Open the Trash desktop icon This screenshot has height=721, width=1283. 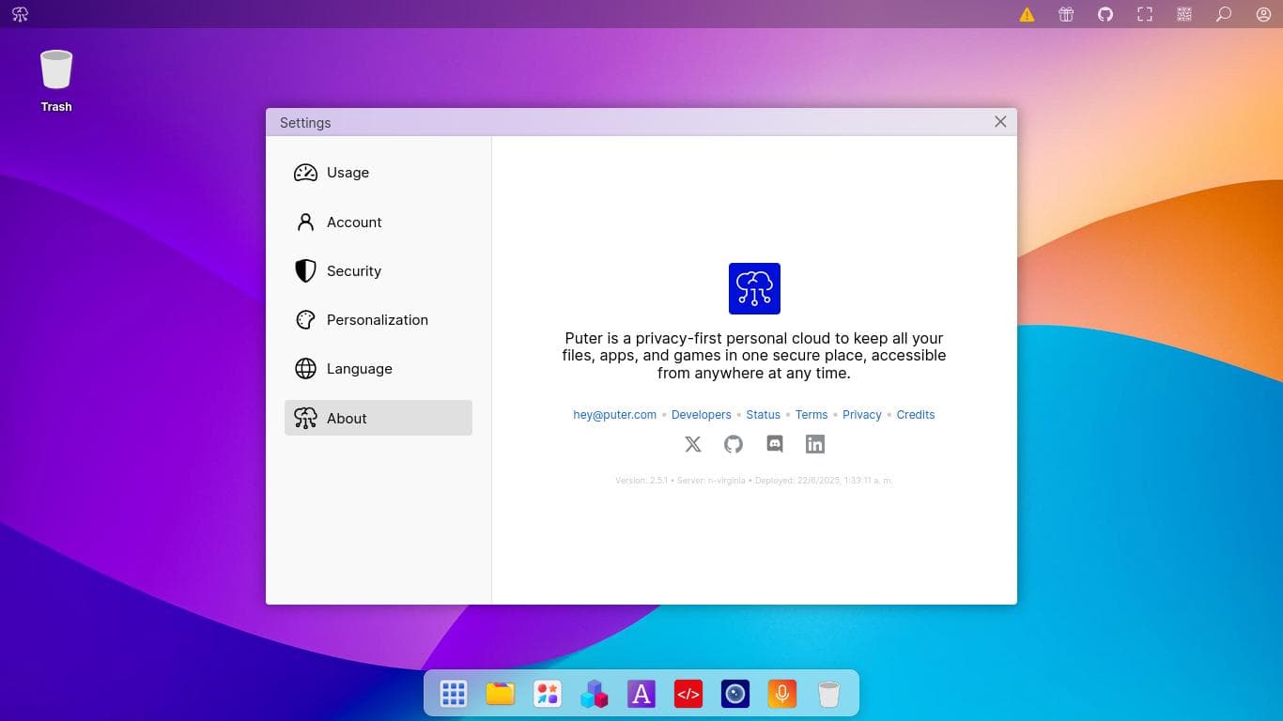pyautogui.click(x=56, y=81)
